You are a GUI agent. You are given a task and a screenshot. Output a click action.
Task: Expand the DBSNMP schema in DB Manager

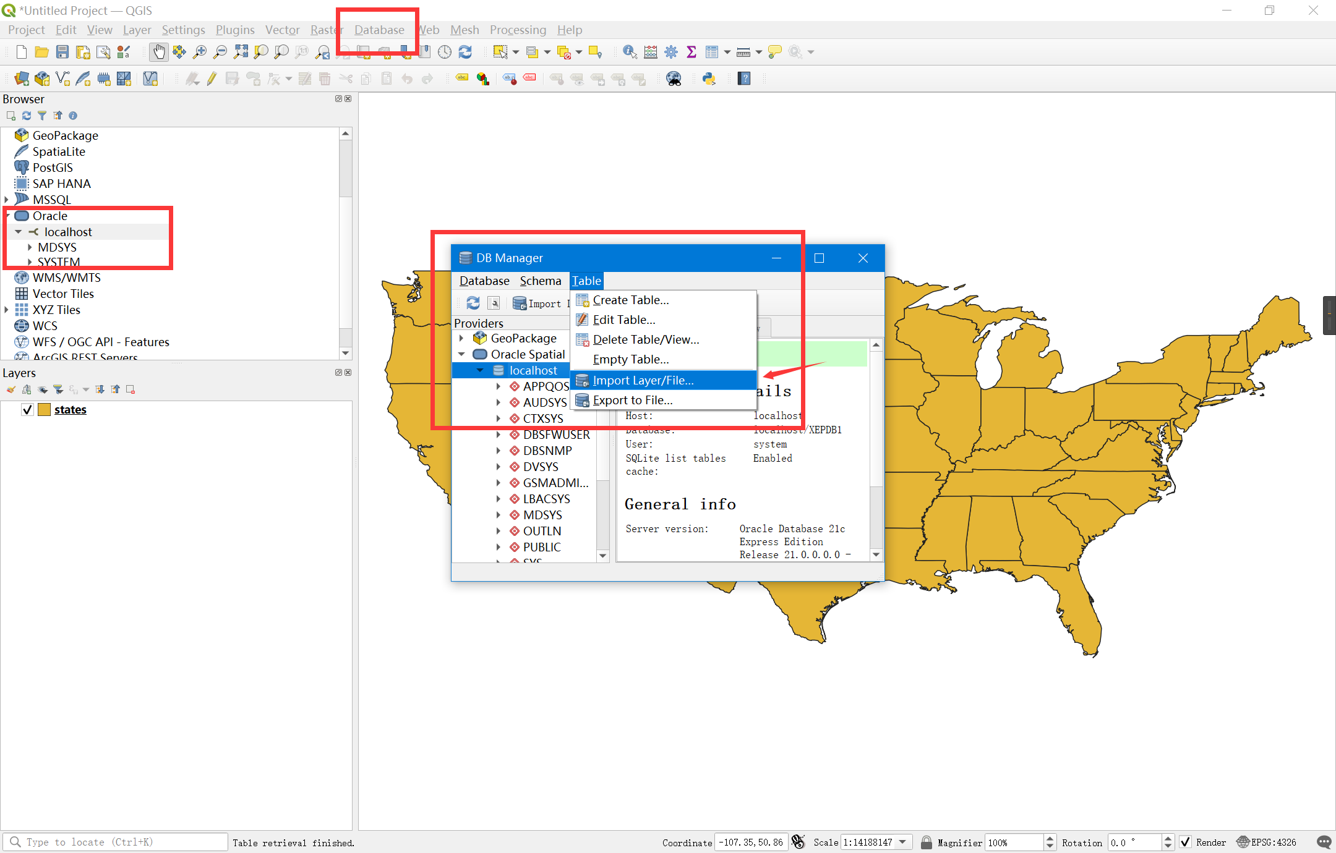tap(499, 451)
